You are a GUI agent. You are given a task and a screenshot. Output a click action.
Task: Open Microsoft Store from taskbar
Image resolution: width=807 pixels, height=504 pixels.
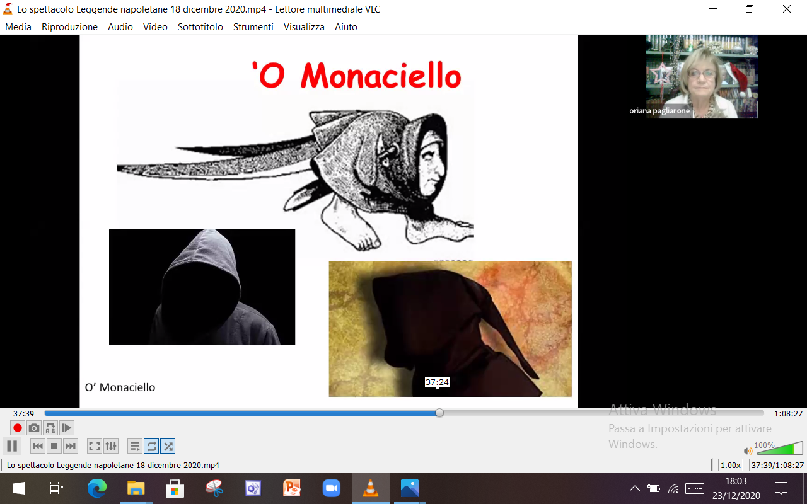(175, 488)
